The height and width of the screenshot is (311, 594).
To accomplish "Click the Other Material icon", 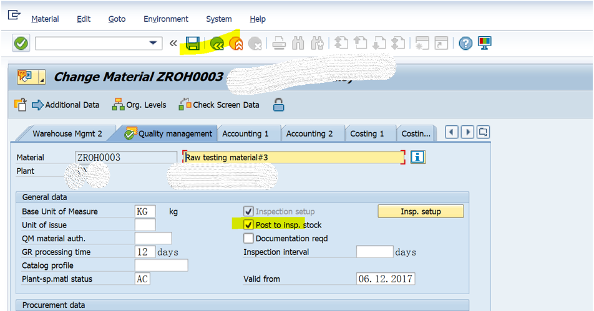I will coord(21,105).
